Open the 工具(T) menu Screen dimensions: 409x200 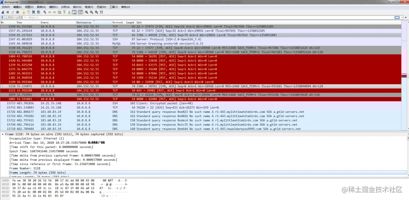(114, 7)
